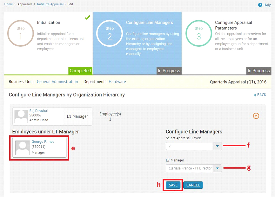This screenshot has height=197, width=275.
Task: Open the Raj Davuluri name link
Action: [39, 111]
